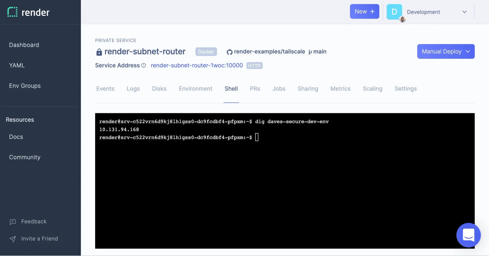The image size is (489, 256).
Task: Open the GitHub repo via its icon
Action: 230,52
